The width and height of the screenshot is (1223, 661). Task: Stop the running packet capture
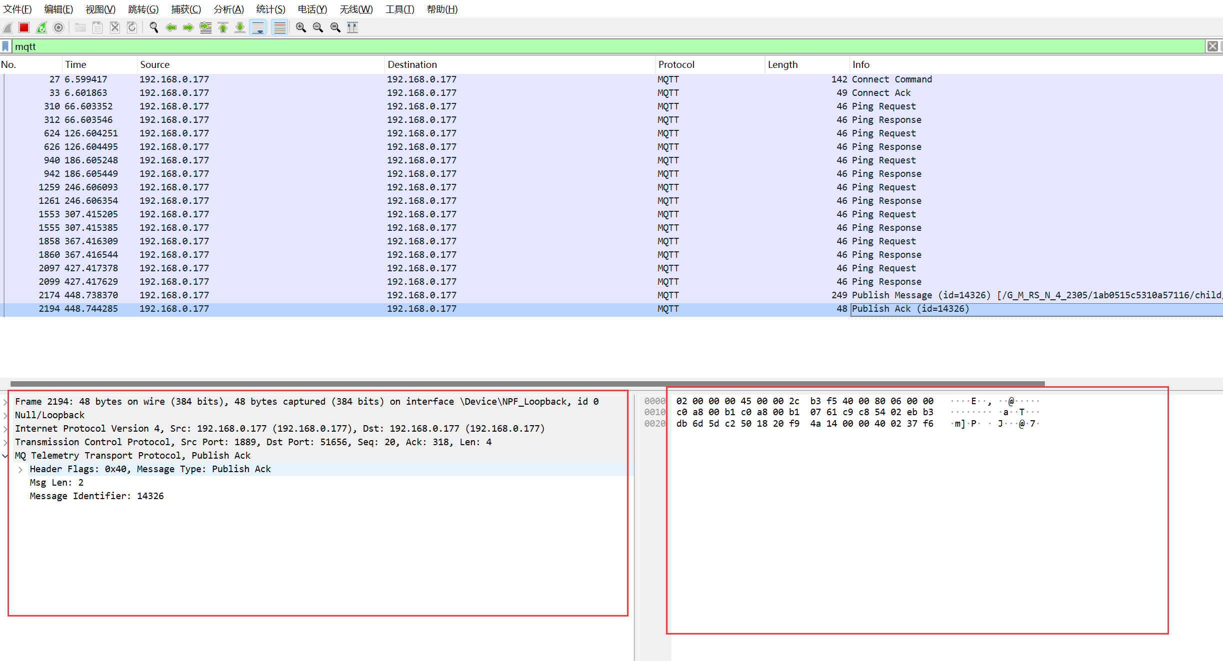coord(24,27)
